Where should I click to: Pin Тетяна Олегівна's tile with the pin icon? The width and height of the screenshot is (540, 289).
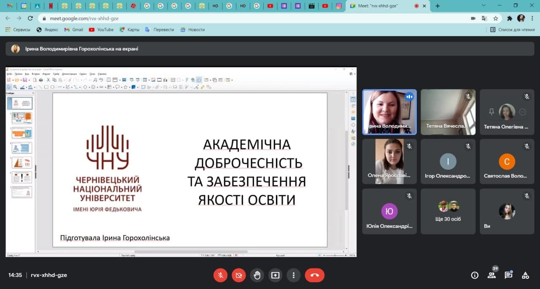coord(491,112)
